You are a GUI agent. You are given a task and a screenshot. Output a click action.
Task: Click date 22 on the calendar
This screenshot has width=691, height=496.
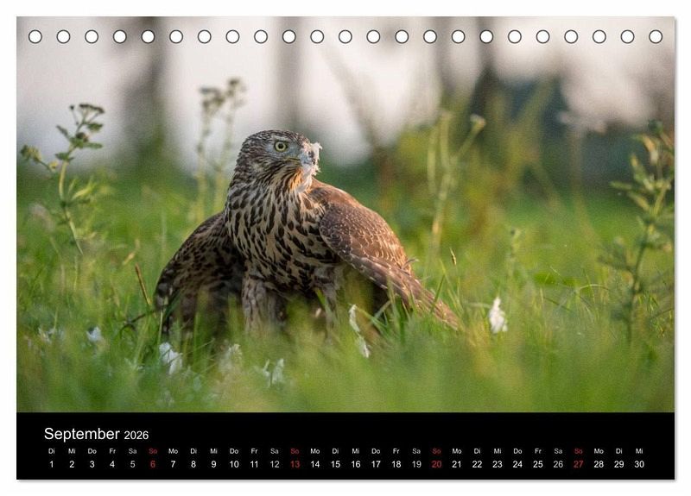(x=477, y=464)
